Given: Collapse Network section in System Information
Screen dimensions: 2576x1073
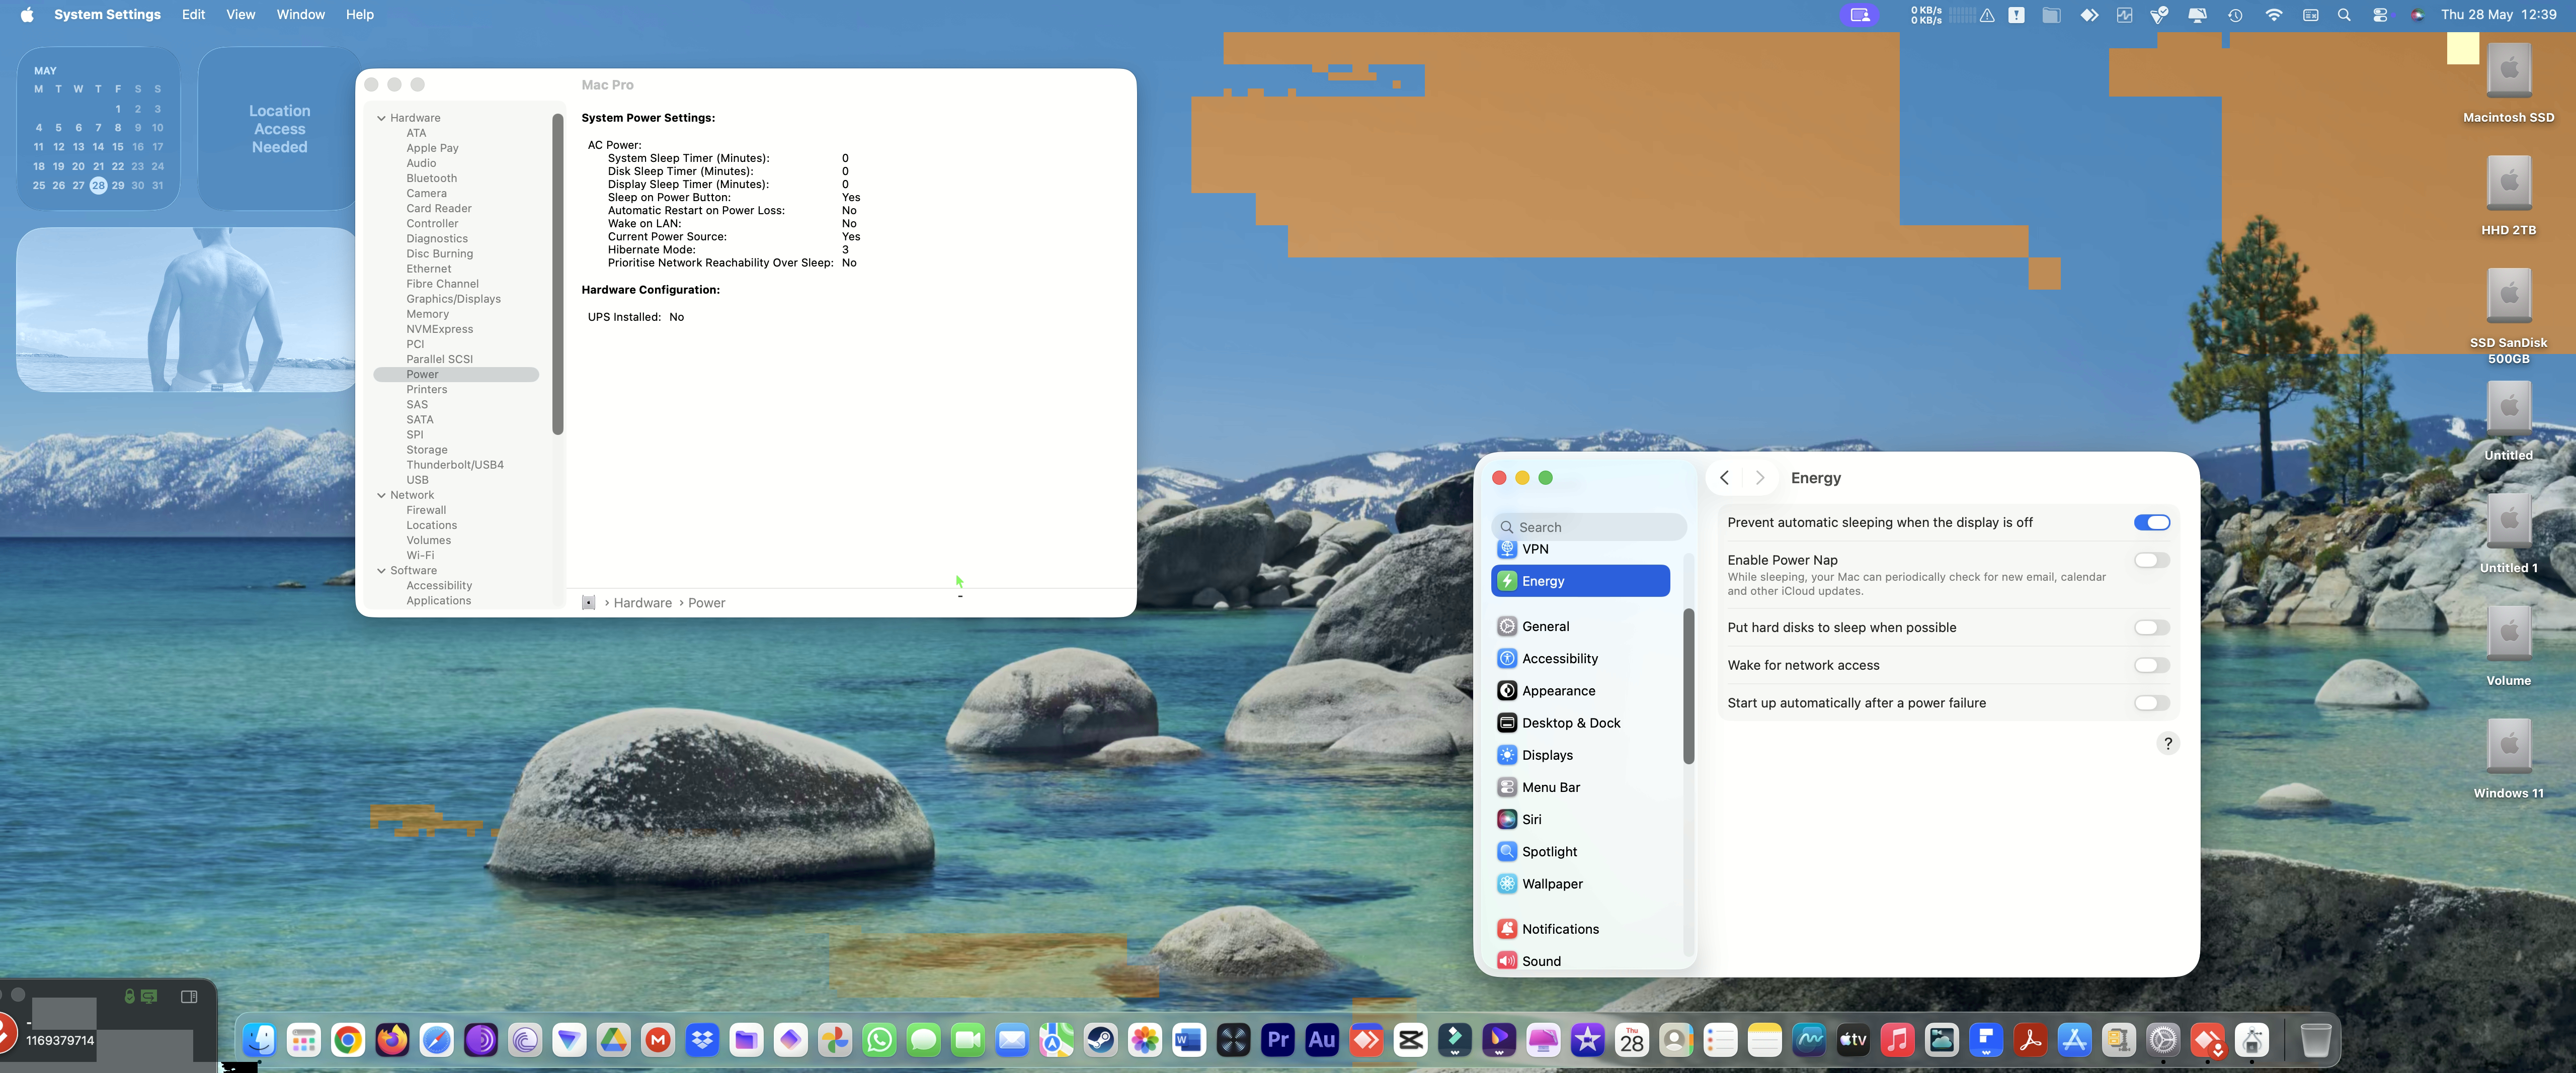Looking at the screenshot, I should (x=381, y=496).
